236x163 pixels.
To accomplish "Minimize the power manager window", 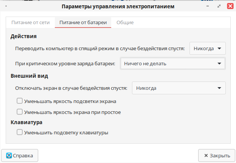I will click(208, 6).
